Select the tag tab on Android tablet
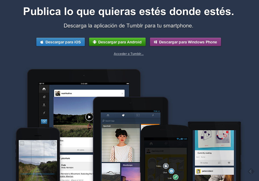 pos(123,115)
